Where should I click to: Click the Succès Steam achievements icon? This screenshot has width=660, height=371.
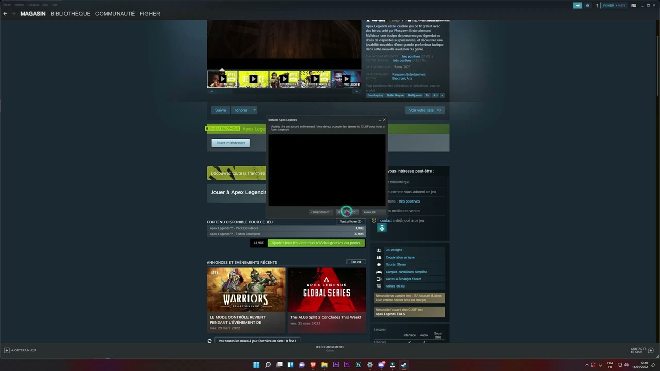379,264
